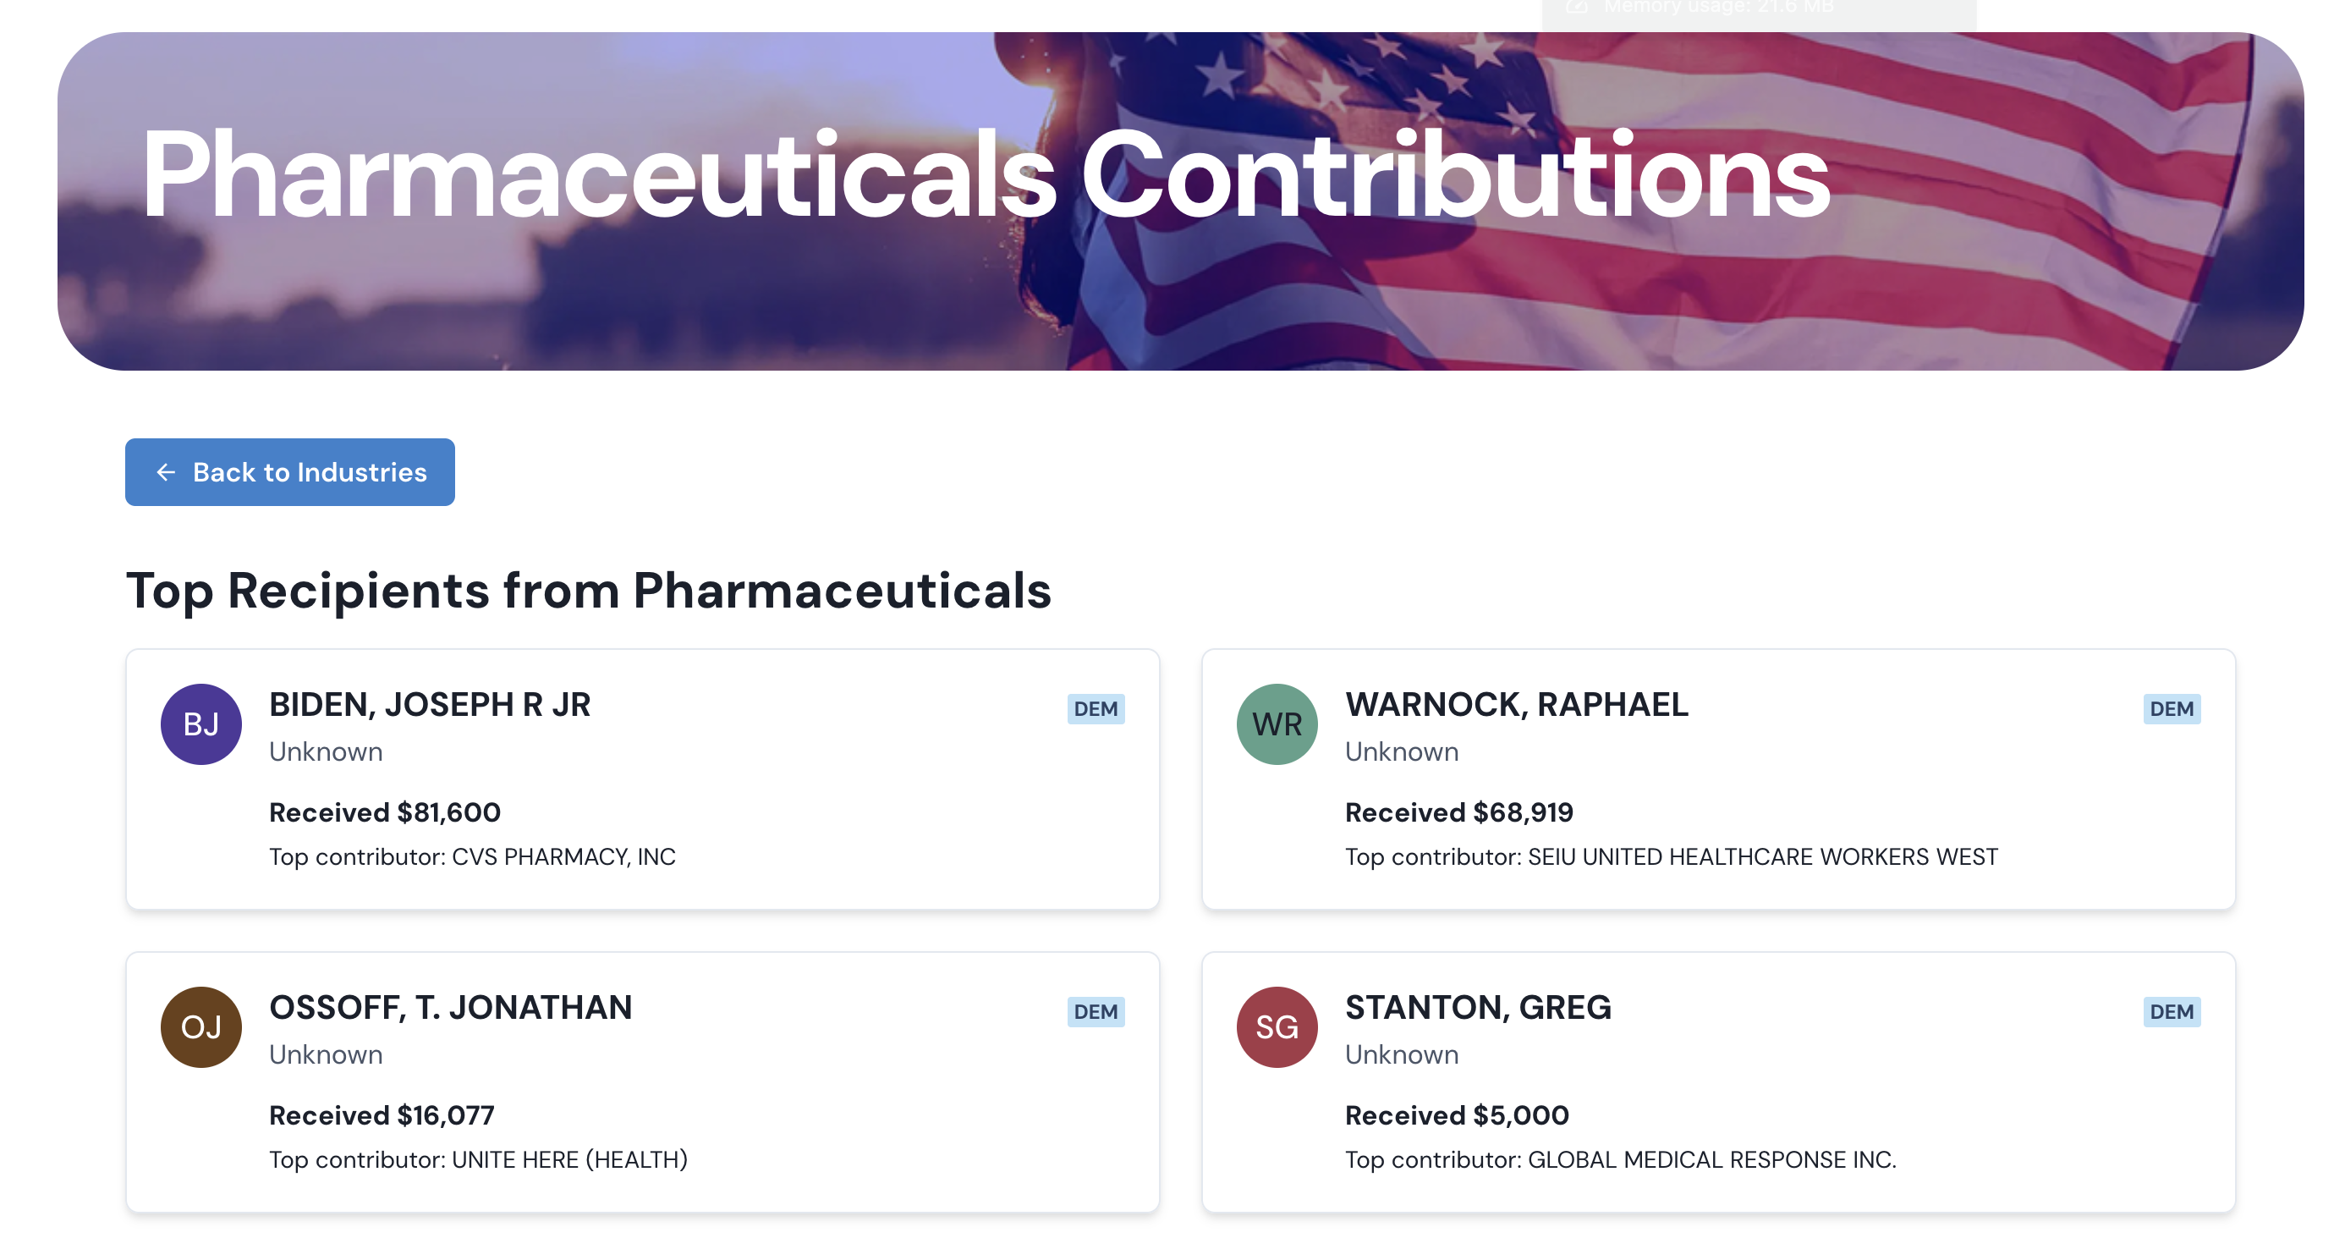Click the back arrow icon
Viewport: 2345px width, 1249px height.
(x=166, y=471)
